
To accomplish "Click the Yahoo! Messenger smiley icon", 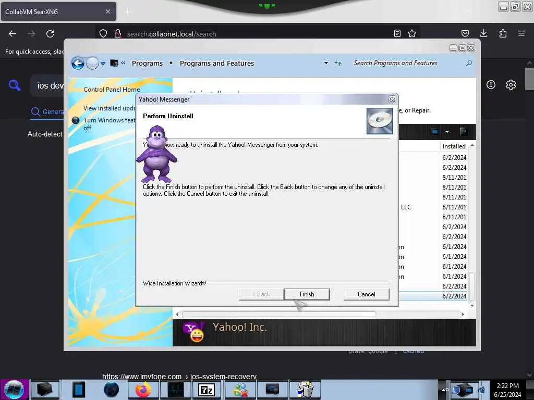I will point(194,331).
